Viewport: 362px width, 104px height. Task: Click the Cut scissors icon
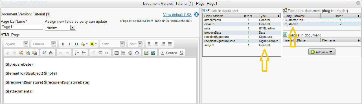tap(8, 53)
